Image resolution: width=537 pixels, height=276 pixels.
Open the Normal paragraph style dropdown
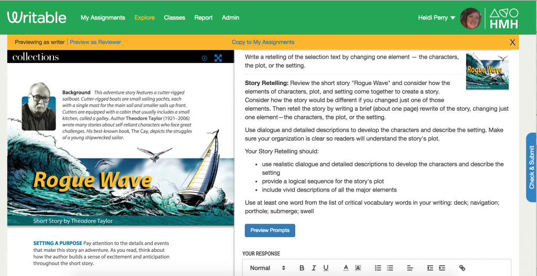267,268
